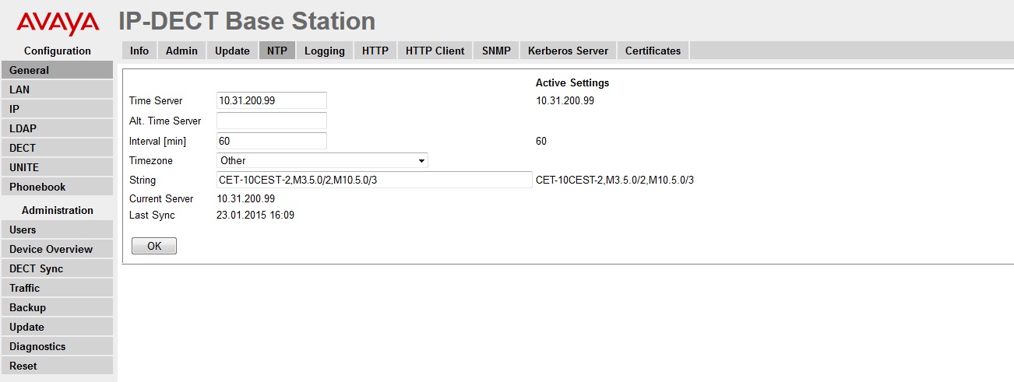Open the Update tab in top bar

point(232,51)
